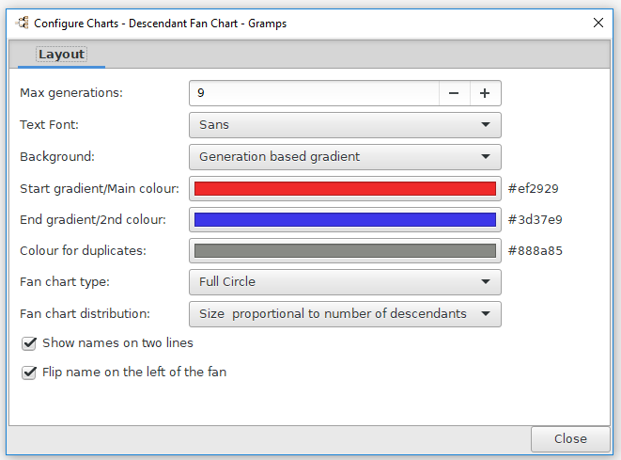Click the Fan chart distribution label

(85, 313)
